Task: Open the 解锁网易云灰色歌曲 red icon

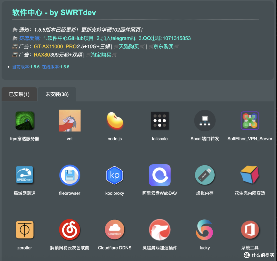Action: [70, 229]
